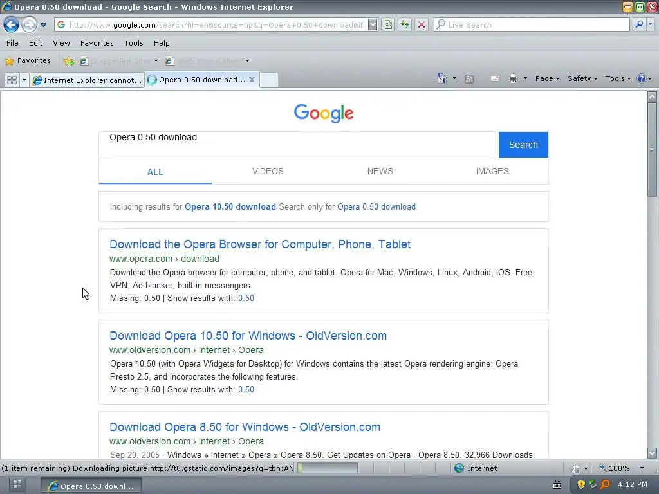The image size is (659, 494).
Task: Open the Page command menu
Action: tap(547, 78)
